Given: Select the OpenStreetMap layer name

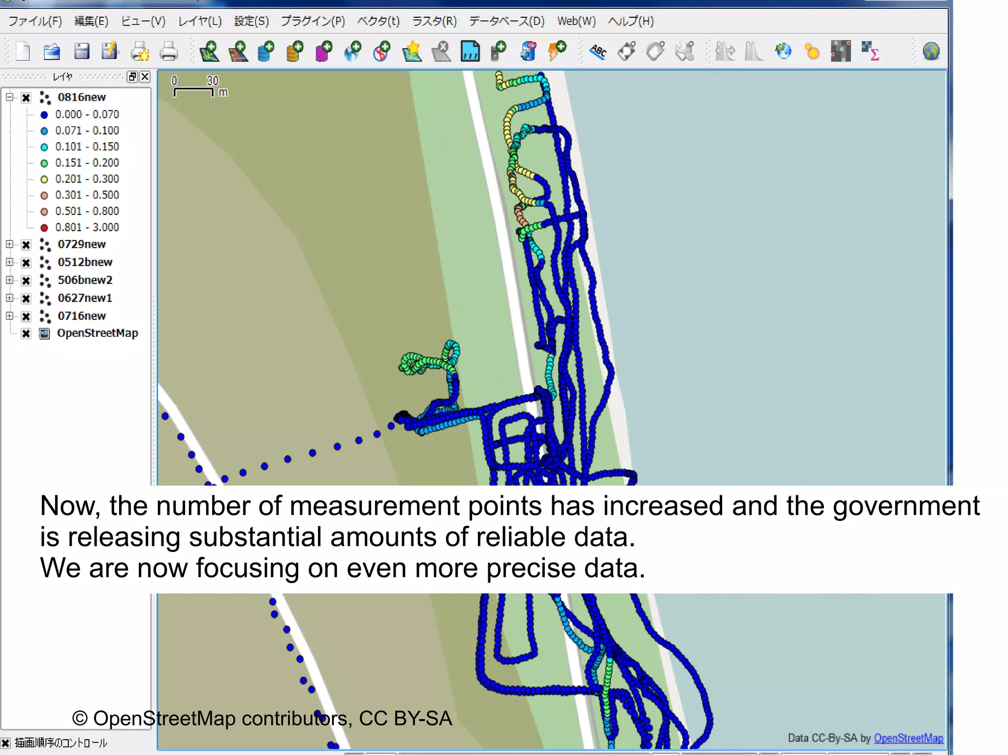Looking at the screenshot, I should click(97, 333).
